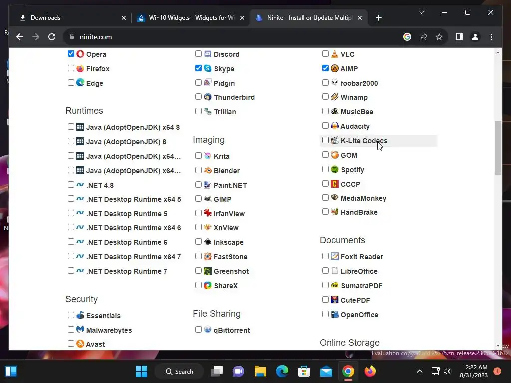Image resolution: width=511 pixels, height=383 pixels.
Task: Click the taskbar Search button
Action: click(179, 371)
